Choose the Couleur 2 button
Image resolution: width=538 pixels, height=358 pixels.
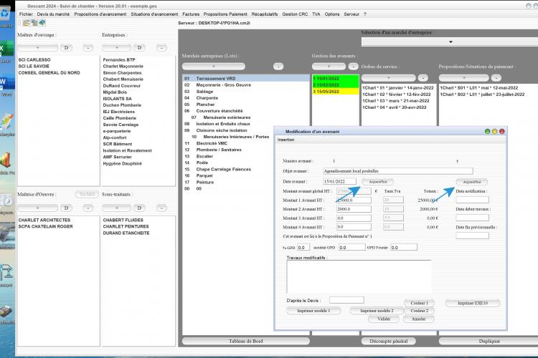[419, 311]
